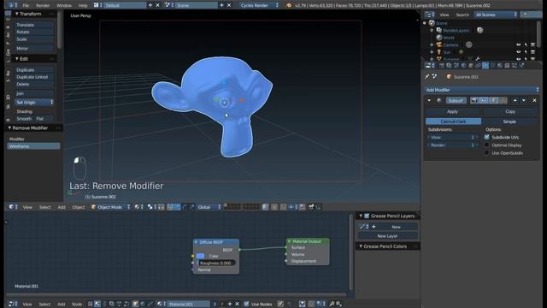Open Set Origin dropdown
The width and height of the screenshot is (547, 308).
pos(34,103)
